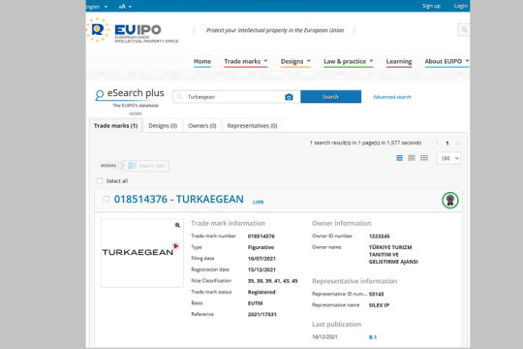Select the Owners (0) tab

point(202,126)
